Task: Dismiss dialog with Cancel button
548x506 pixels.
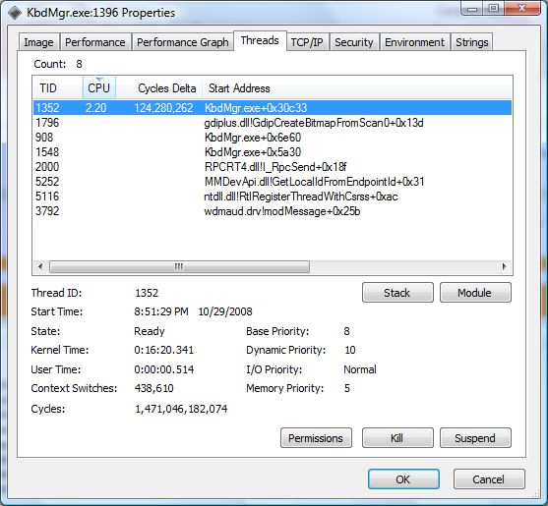Action: (x=489, y=479)
